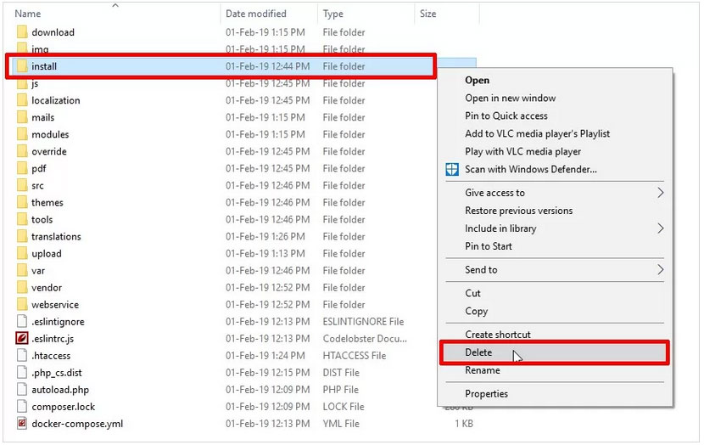Click the override folder icon
Screen dimensions: 704x445
[x=22, y=151]
